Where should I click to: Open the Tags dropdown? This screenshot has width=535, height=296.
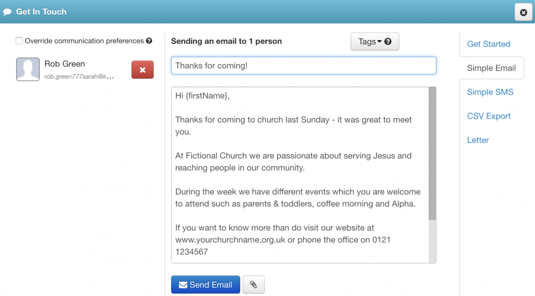tap(374, 41)
